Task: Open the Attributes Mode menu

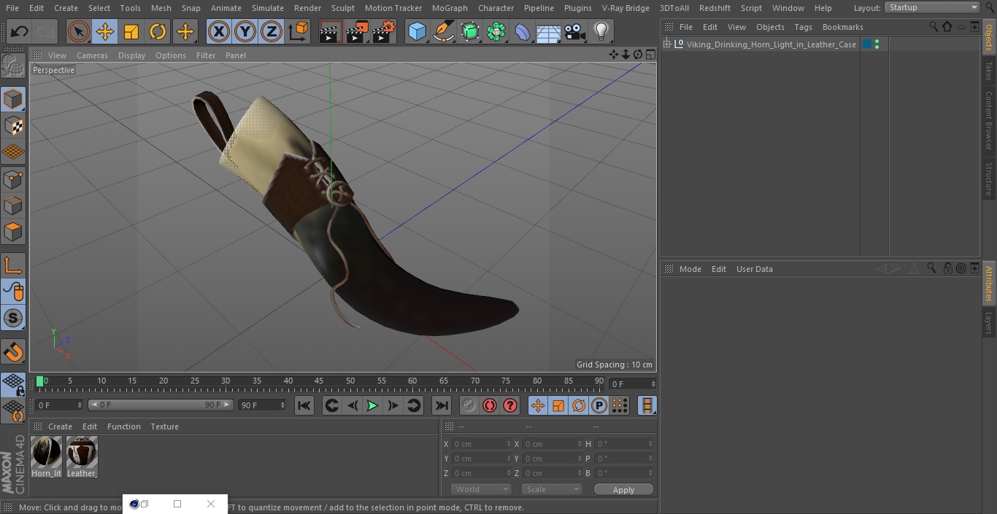Action: tap(690, 269)
